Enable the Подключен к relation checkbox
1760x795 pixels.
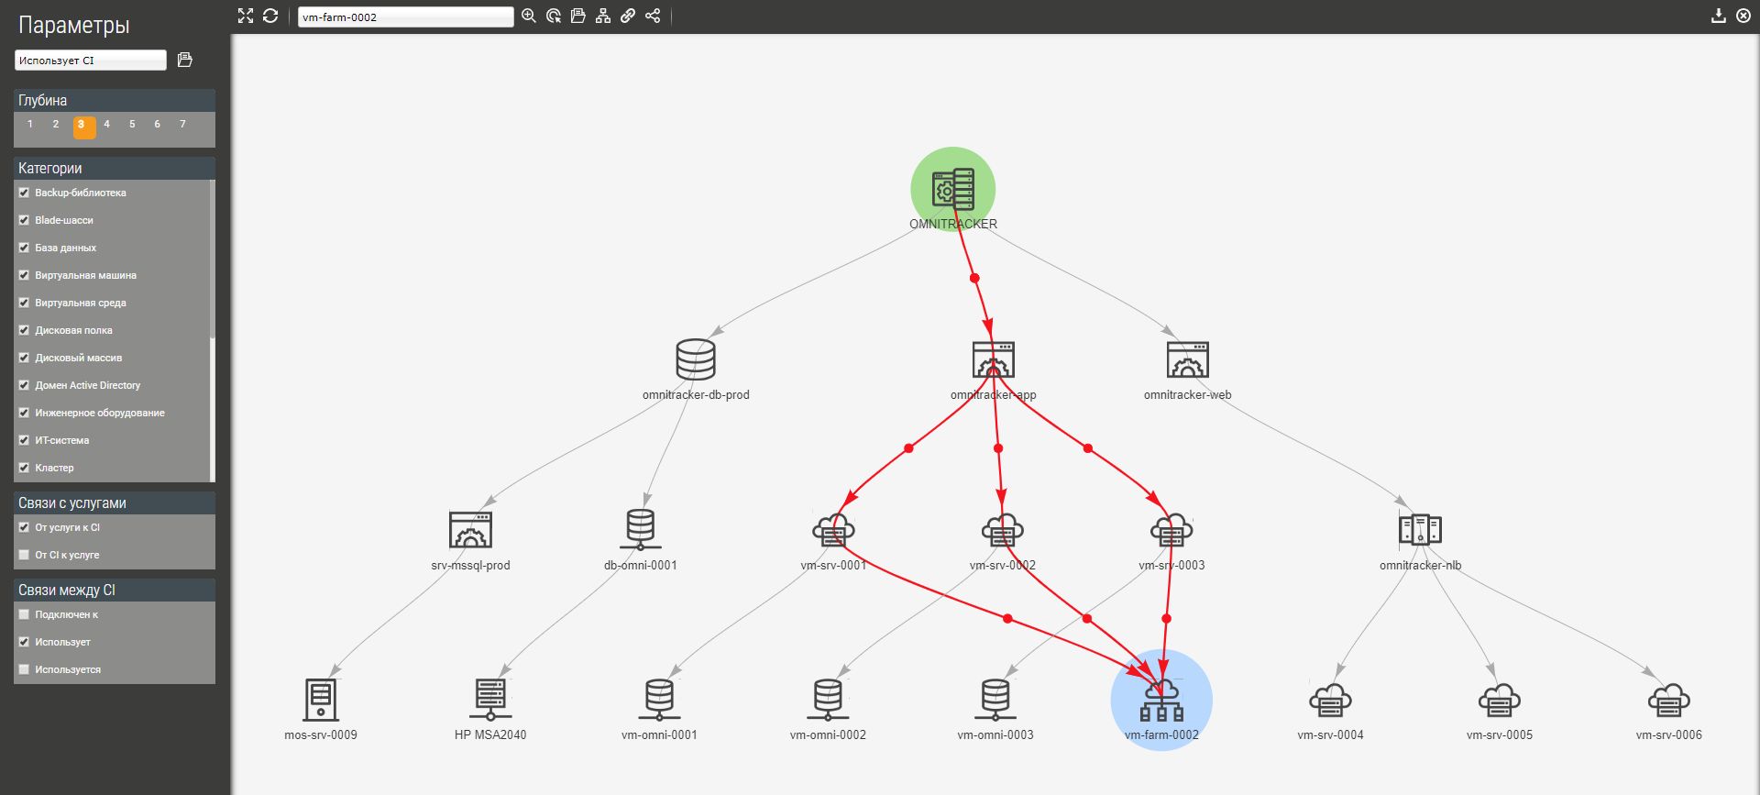pyautogui.click(x=25, y=614)
